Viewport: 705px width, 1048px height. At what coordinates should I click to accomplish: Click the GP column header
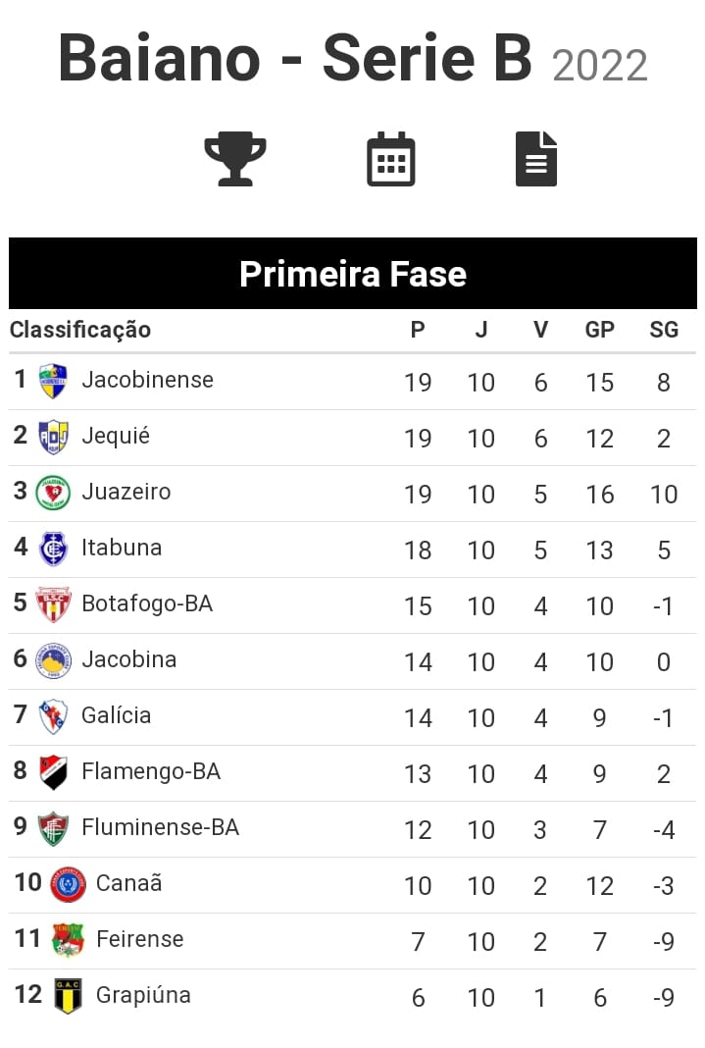point(599,330)
